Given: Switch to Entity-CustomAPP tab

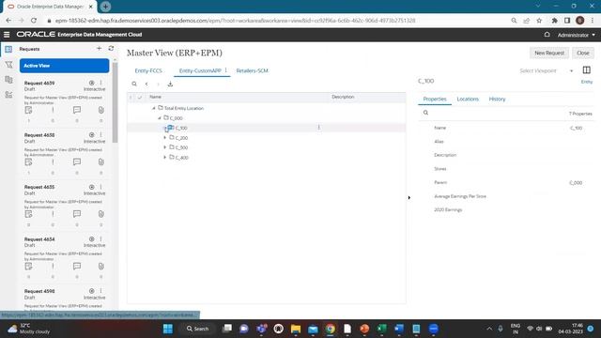Looking at the screenshot, I should pyautogui.click(x=200, y=71).
